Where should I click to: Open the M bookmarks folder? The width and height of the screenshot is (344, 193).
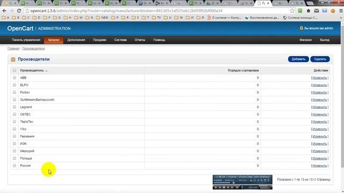pos(78,18)
